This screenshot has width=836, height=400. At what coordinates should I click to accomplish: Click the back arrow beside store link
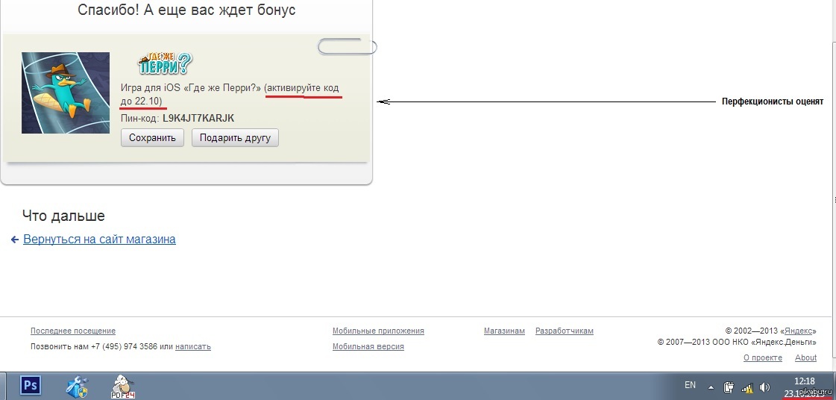point(15,240)
